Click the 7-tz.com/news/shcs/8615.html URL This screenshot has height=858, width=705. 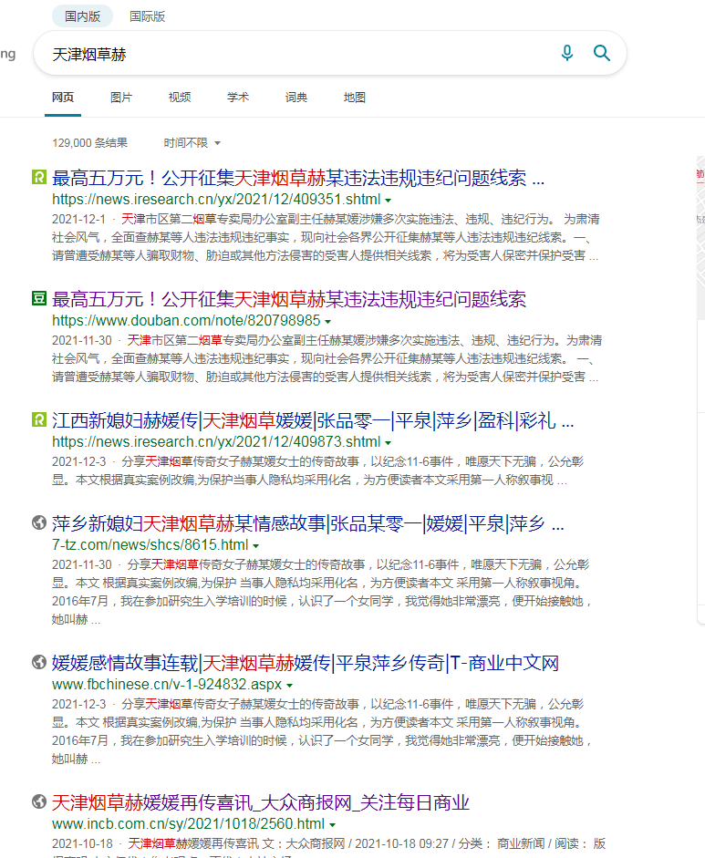pyautogui.click(x=150, y=545)
